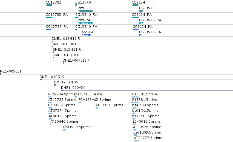Select the CG12782-PA protein label
The image size is (233, 142).
point(57,27)
